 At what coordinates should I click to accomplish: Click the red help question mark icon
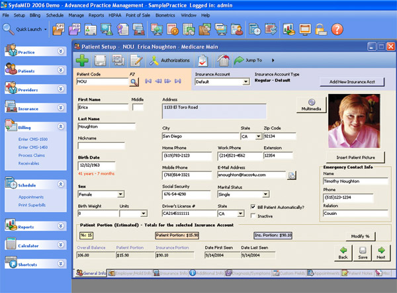point(337,29)
